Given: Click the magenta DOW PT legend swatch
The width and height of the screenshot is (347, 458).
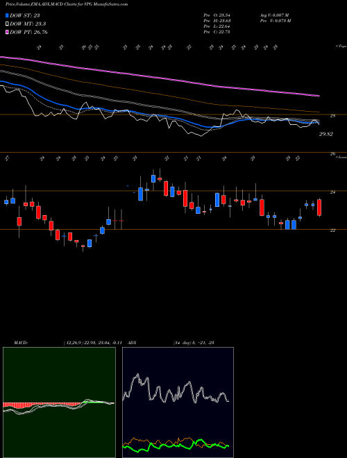Looking at the screenshot, I should 7,32.
